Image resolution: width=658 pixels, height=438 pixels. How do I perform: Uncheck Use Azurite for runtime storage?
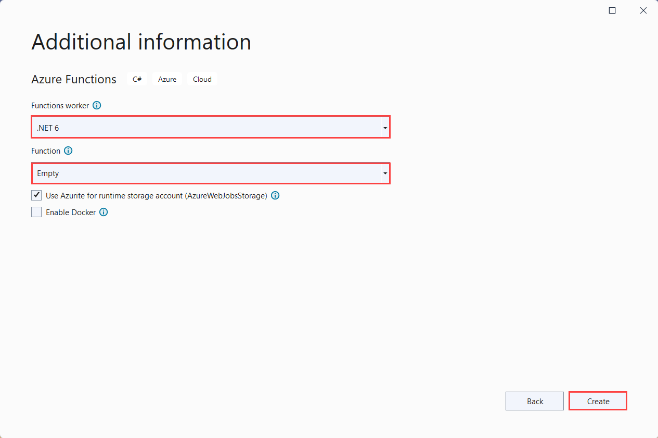(36, 196)
